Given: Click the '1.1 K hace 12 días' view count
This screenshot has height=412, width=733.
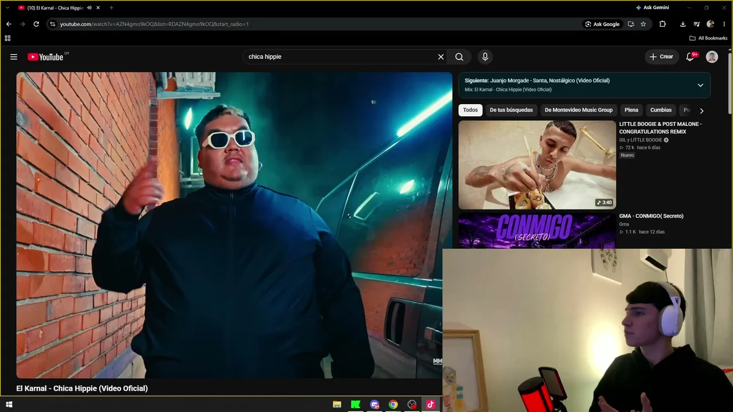Looking at the screenshot, I should 642,232.
